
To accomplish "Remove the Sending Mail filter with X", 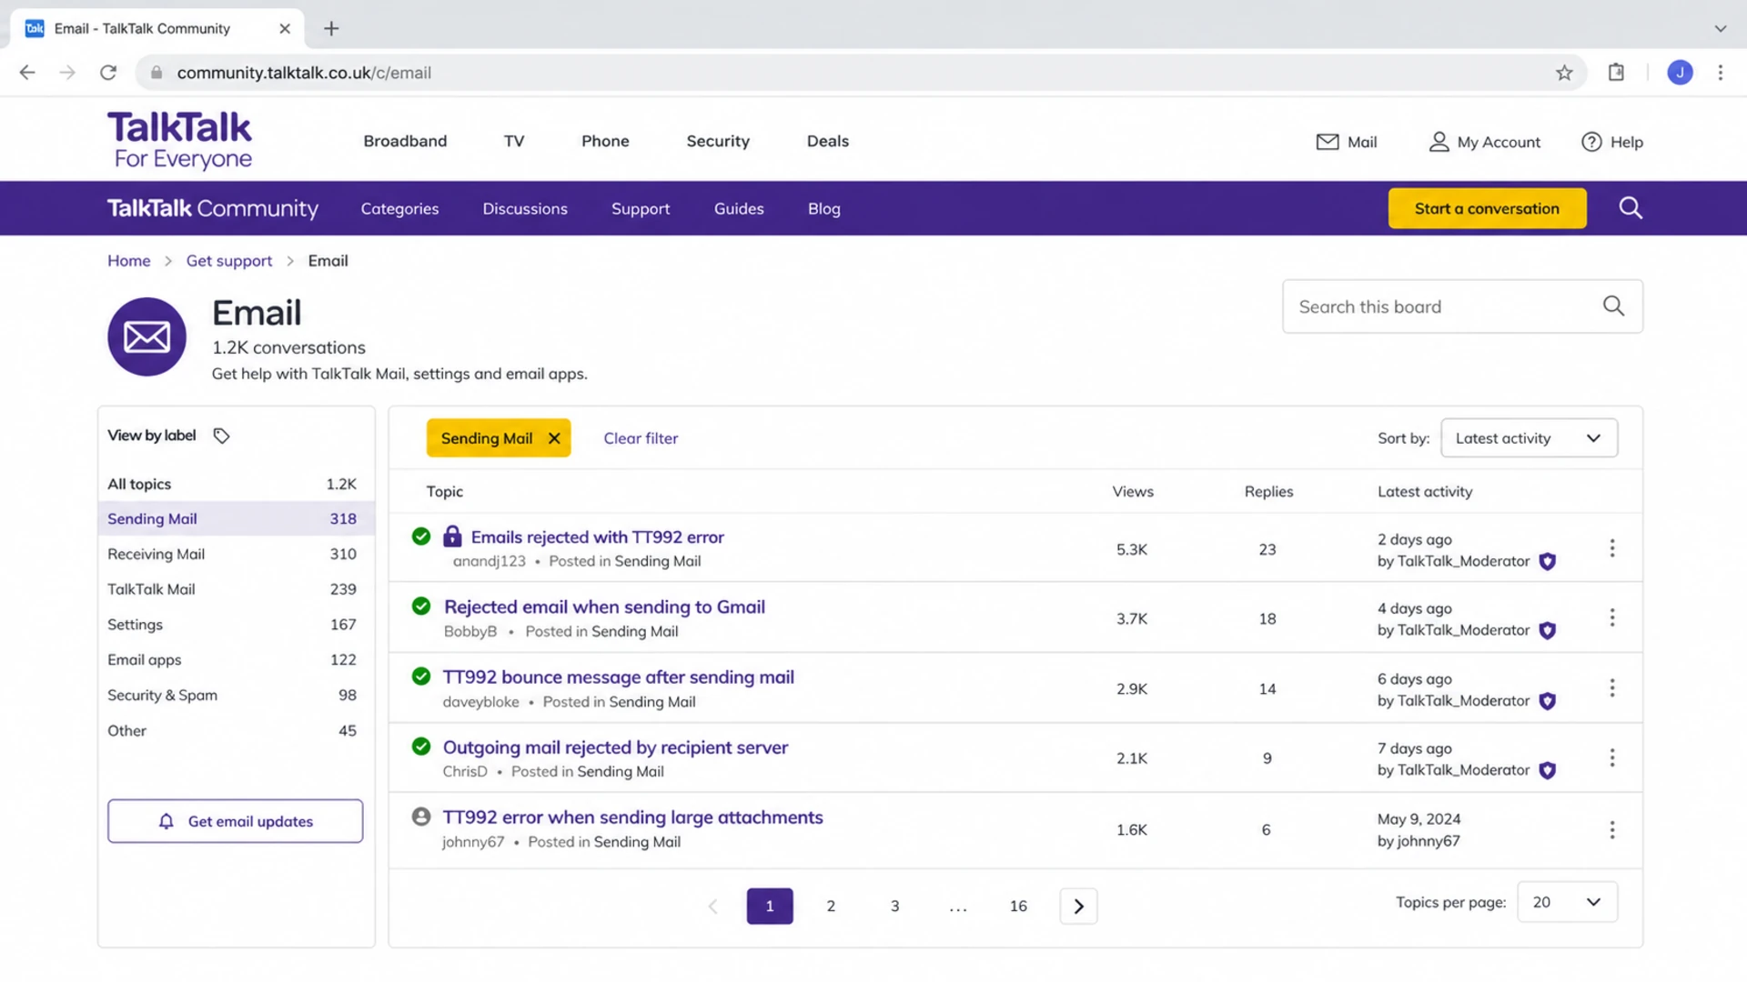I will (x=554, y=438).
